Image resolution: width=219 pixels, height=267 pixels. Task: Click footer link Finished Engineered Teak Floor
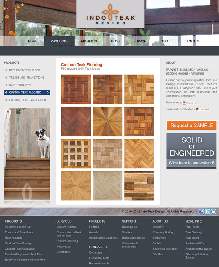pyautogui.click(x=24, y=254)
